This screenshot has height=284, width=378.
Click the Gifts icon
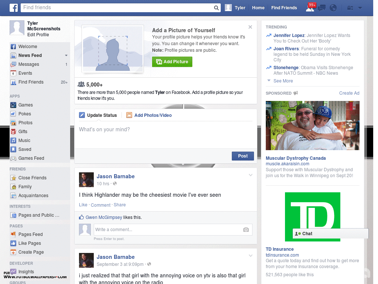coord(13,132)
